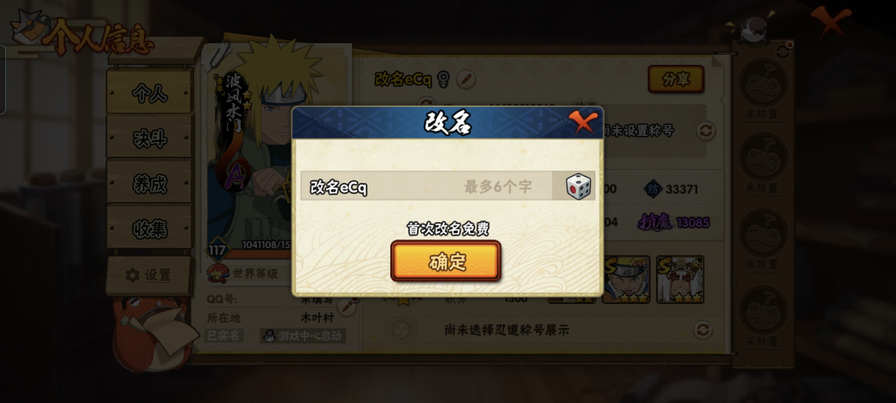Roll the random name dice icon
The image size is (896, 403).
pos(578,187)
